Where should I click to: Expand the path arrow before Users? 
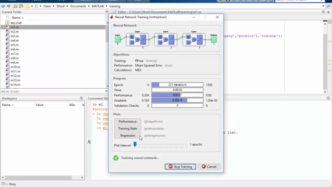(x=41, y=6)
